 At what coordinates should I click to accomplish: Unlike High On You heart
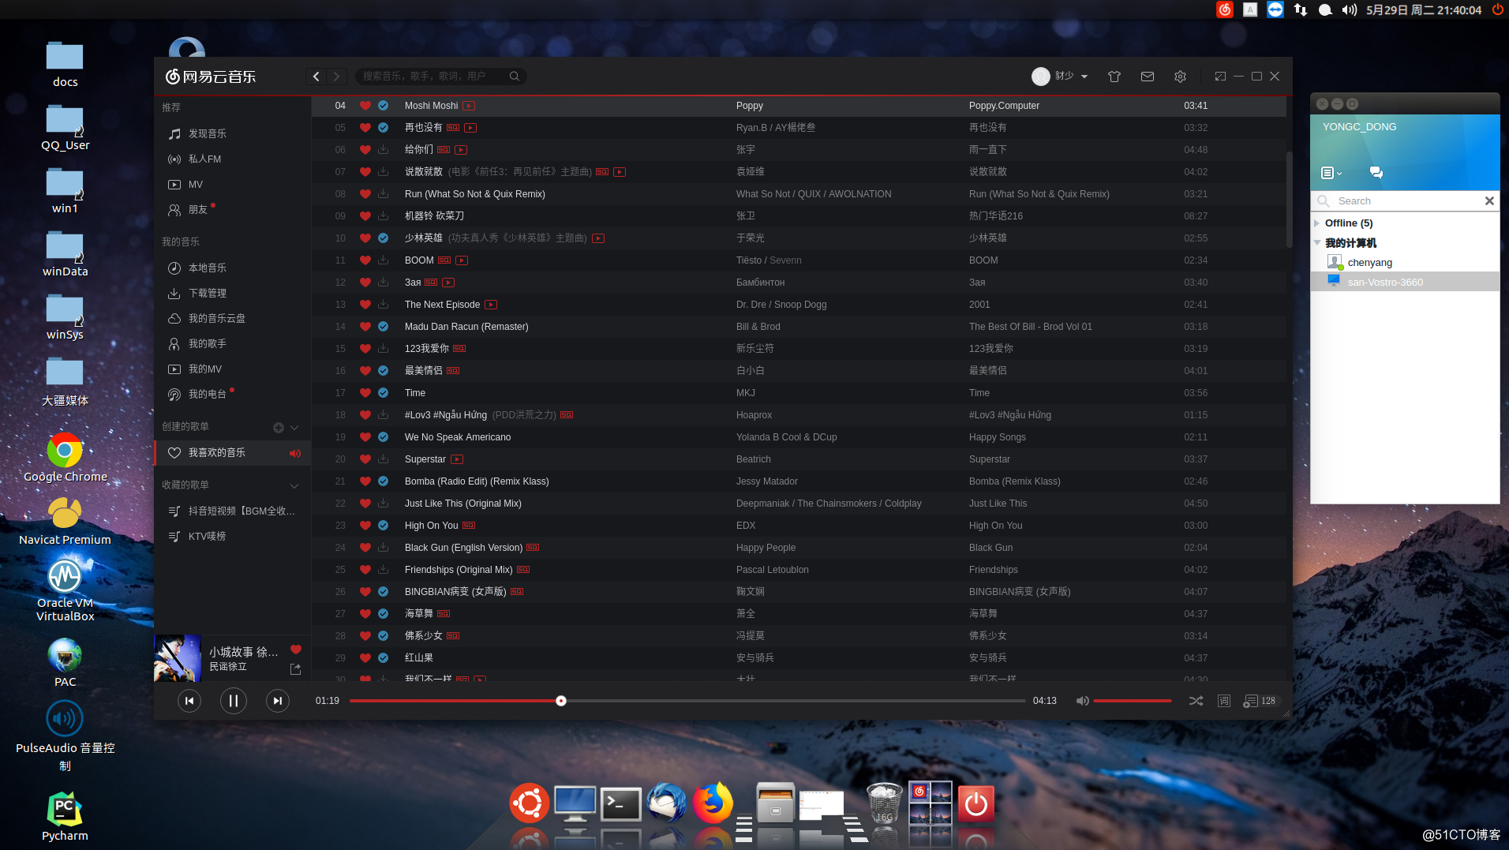click(365, 526)
